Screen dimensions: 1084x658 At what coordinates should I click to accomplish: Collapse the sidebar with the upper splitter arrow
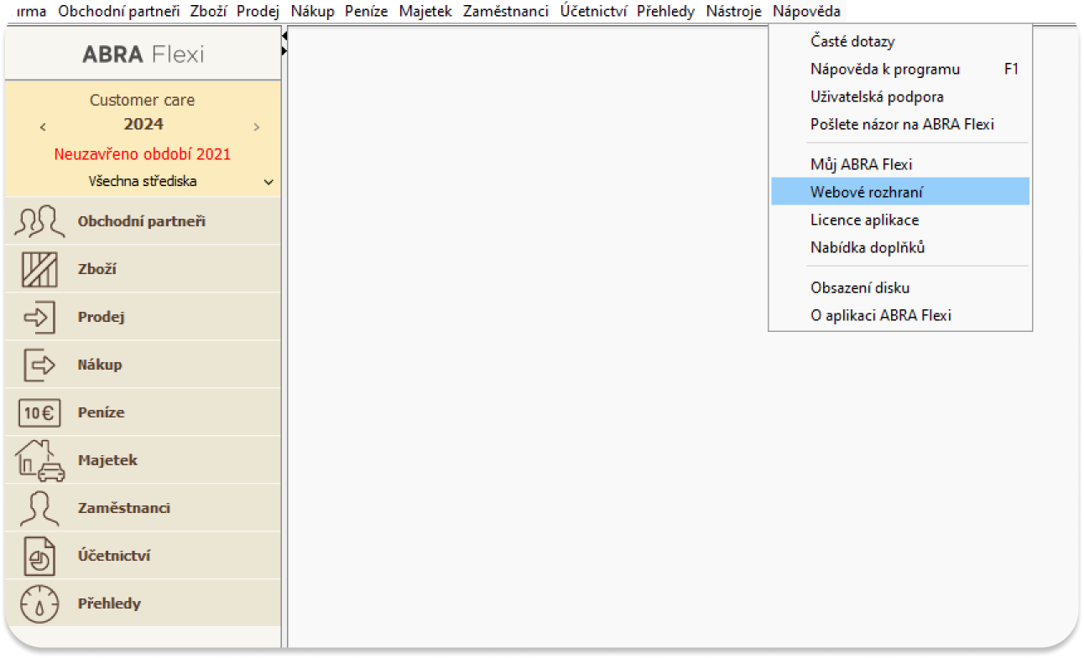pos(284,36)
